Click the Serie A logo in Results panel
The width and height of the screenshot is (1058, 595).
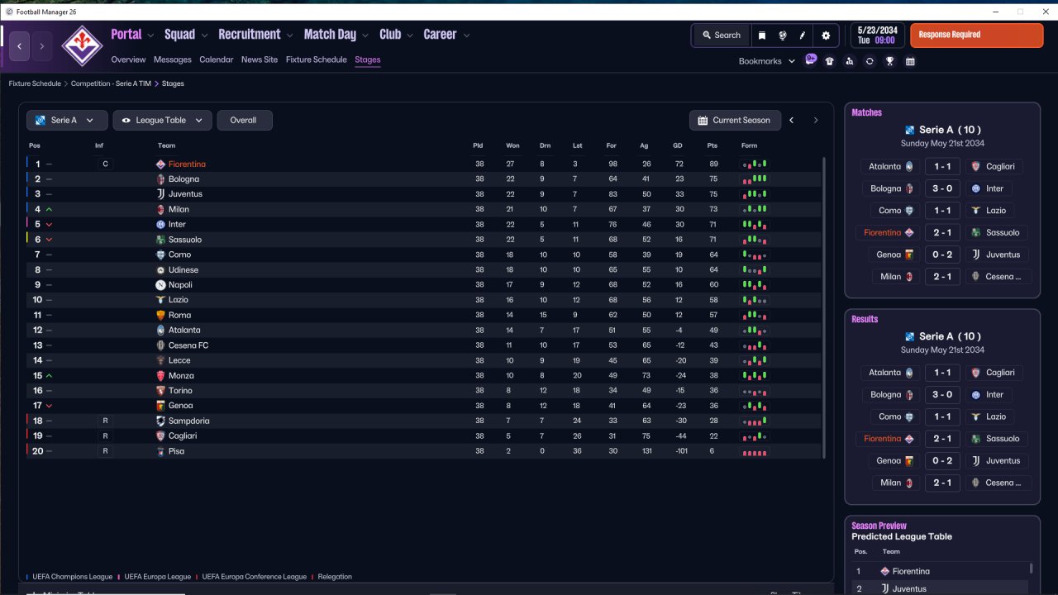(x=910, y=336)
